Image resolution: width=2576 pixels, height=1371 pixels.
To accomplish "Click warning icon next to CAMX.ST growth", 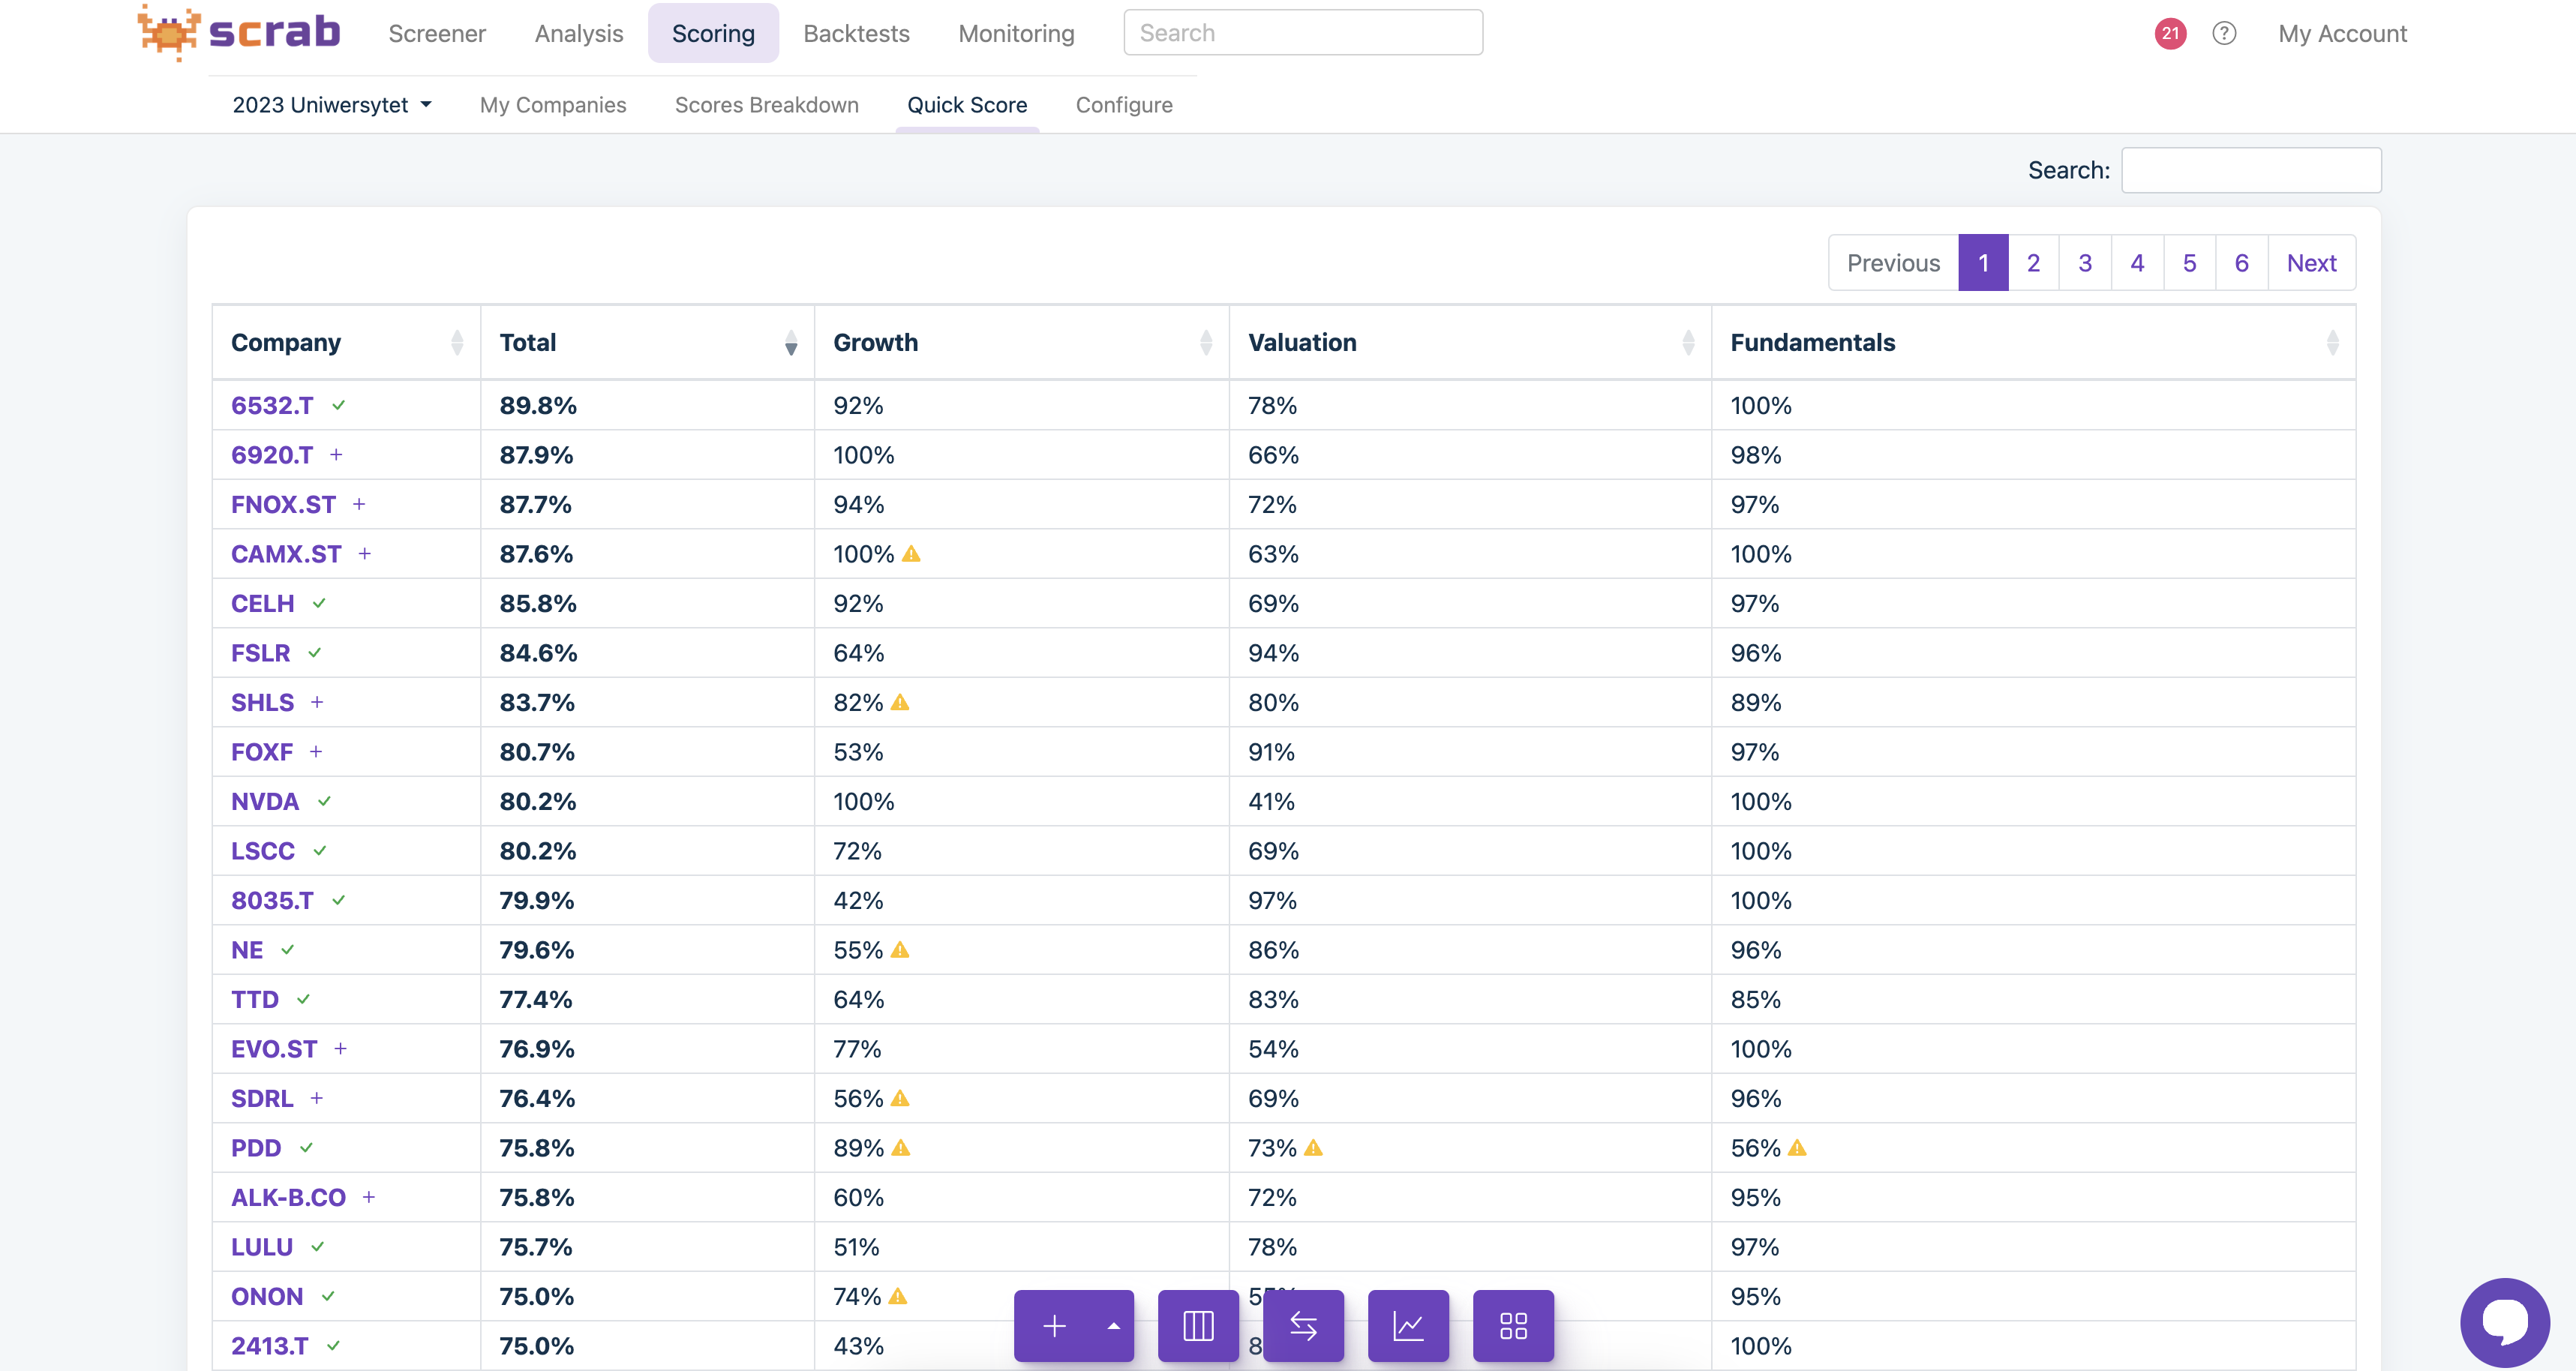I will (x=911, y=554).
